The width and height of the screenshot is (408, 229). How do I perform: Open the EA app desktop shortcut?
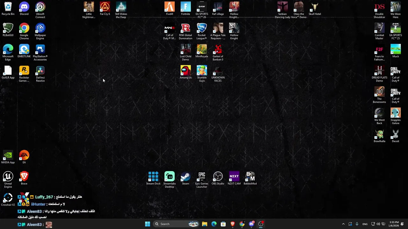pos(24,157)
